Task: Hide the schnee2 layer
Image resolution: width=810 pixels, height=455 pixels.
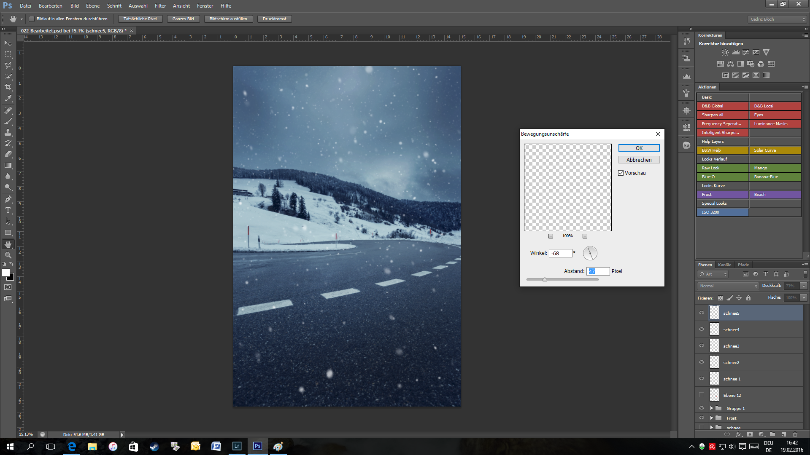Action: (702, 362)
